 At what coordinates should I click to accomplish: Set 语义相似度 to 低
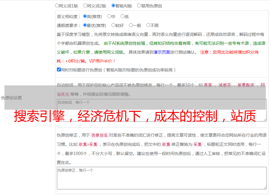[x=122, y=16]
